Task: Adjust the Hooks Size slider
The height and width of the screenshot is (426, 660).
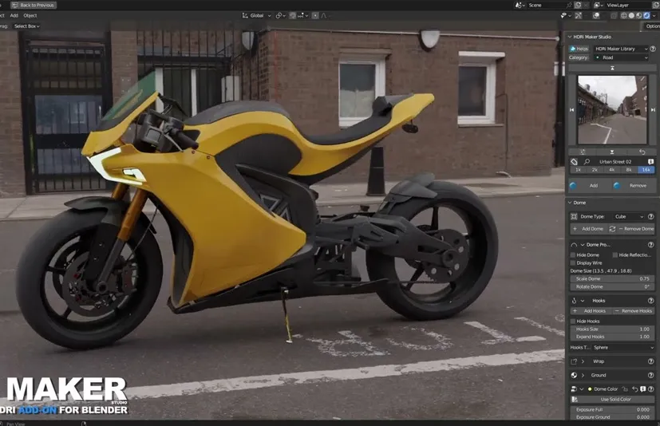Action: point(612,329)
